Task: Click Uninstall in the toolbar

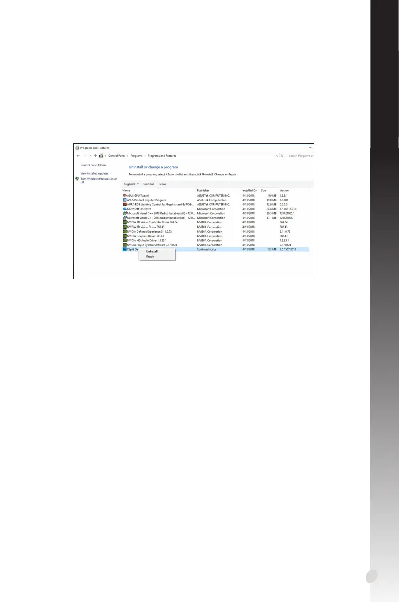Action: coord(149,184)
